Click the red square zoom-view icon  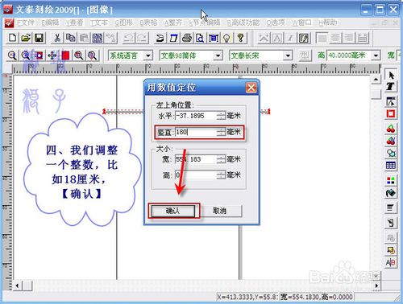pyautogui.click(x=39, y=55)
